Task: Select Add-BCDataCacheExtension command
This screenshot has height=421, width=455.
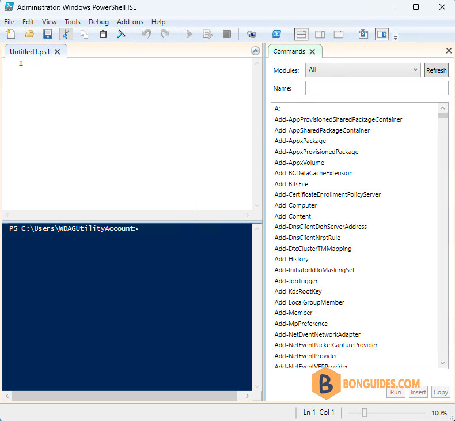Action: tap(313, 173)
